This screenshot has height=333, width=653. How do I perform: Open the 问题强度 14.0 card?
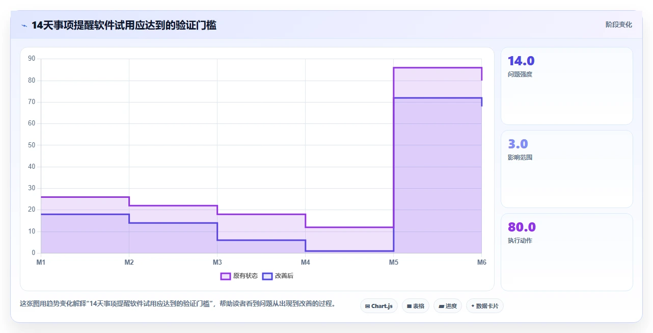(566, 86)
